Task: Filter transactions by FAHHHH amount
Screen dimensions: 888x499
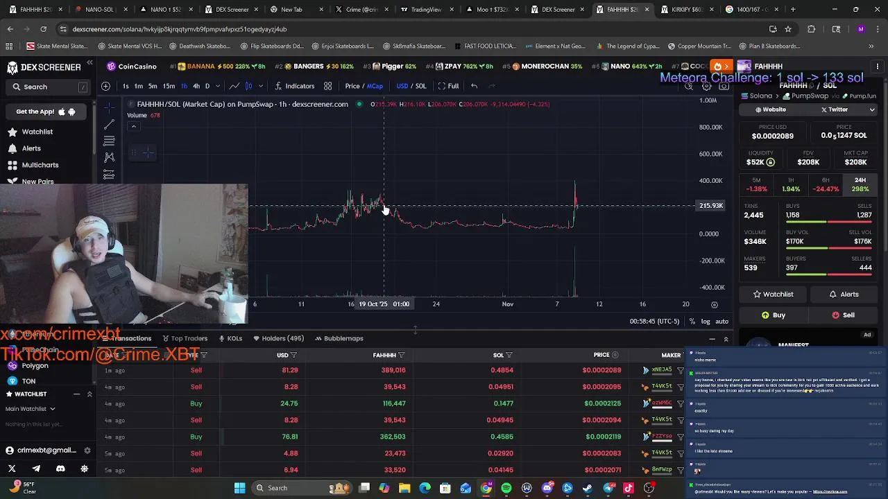Action: click(x=402, y=356)
